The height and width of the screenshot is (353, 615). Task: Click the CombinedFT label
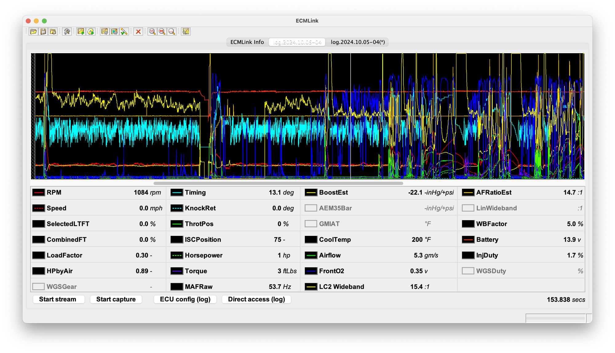click(66, 240)
